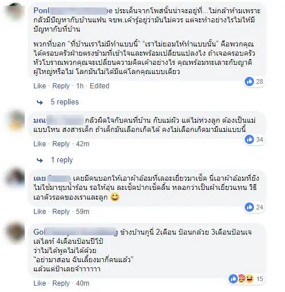Click the blue like icon beside 15
The width and height of the screenshot is (285, 292).
(x=233, y=279)
